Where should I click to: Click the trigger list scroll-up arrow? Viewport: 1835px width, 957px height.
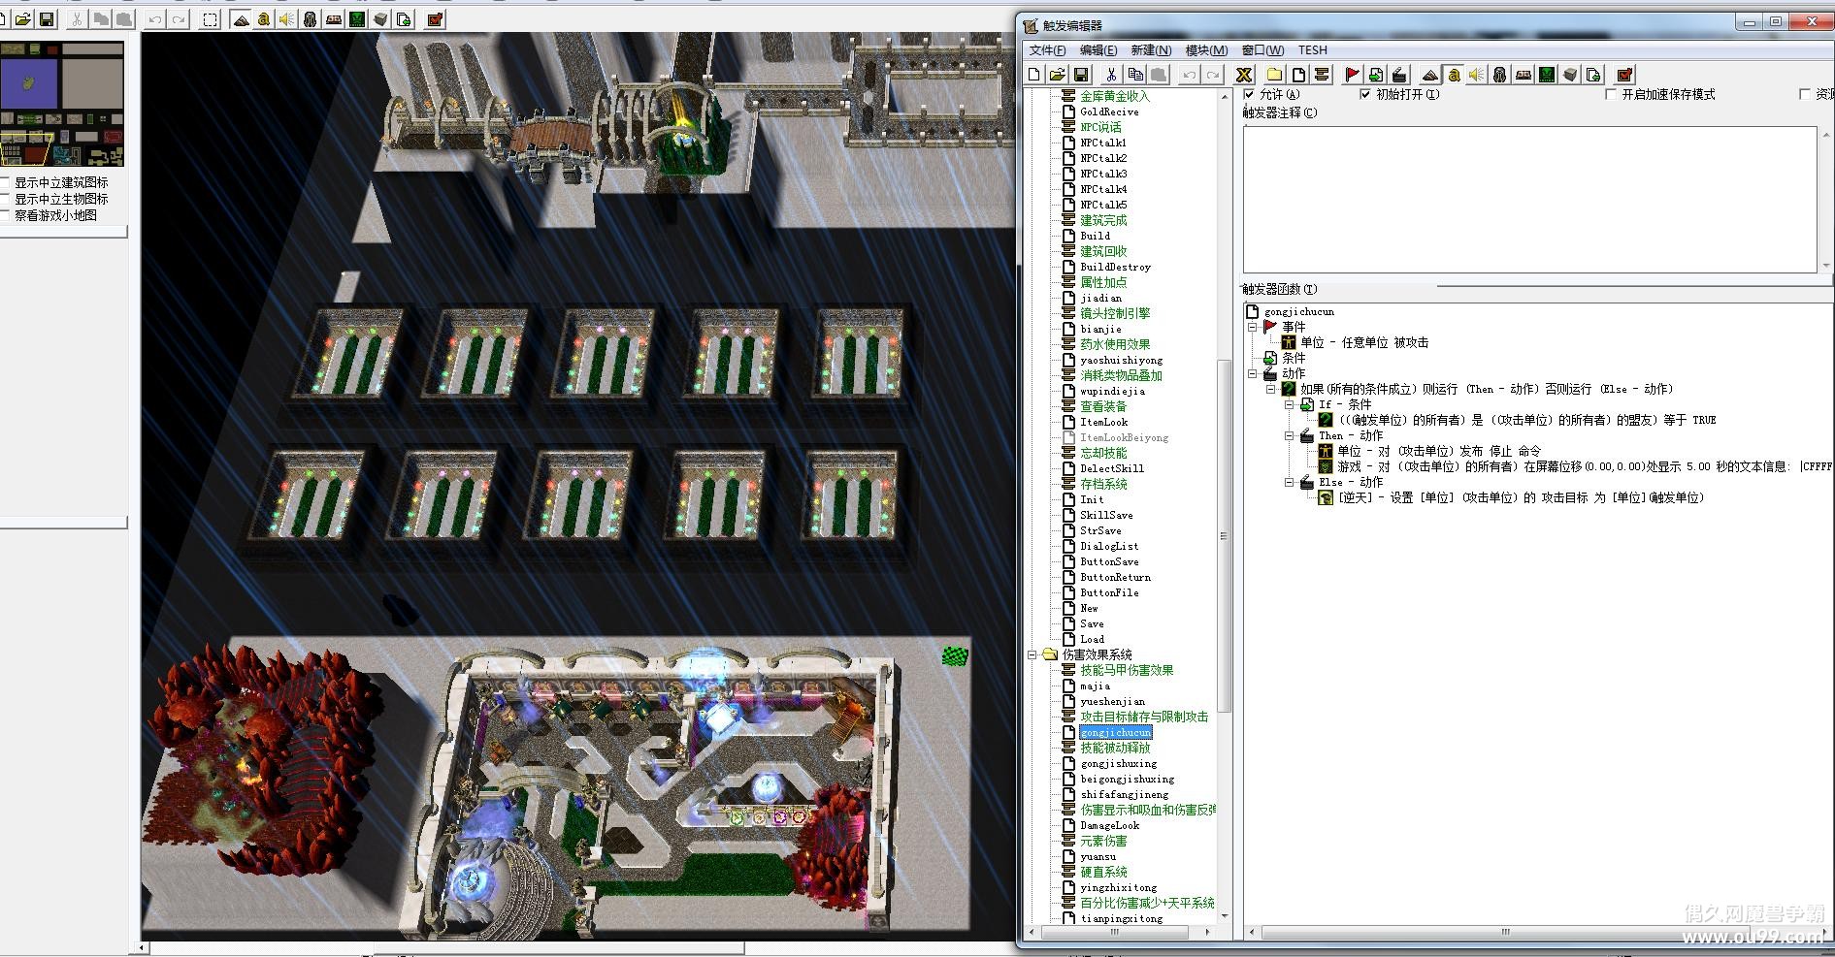point(1224,98)
